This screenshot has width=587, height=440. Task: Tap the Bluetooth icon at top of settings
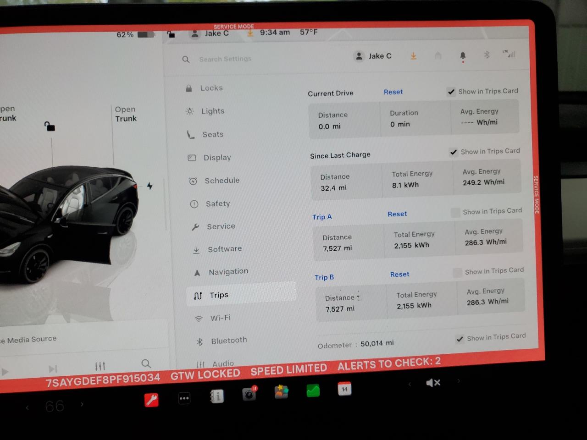pyautogui.click(x=487, y=55)
